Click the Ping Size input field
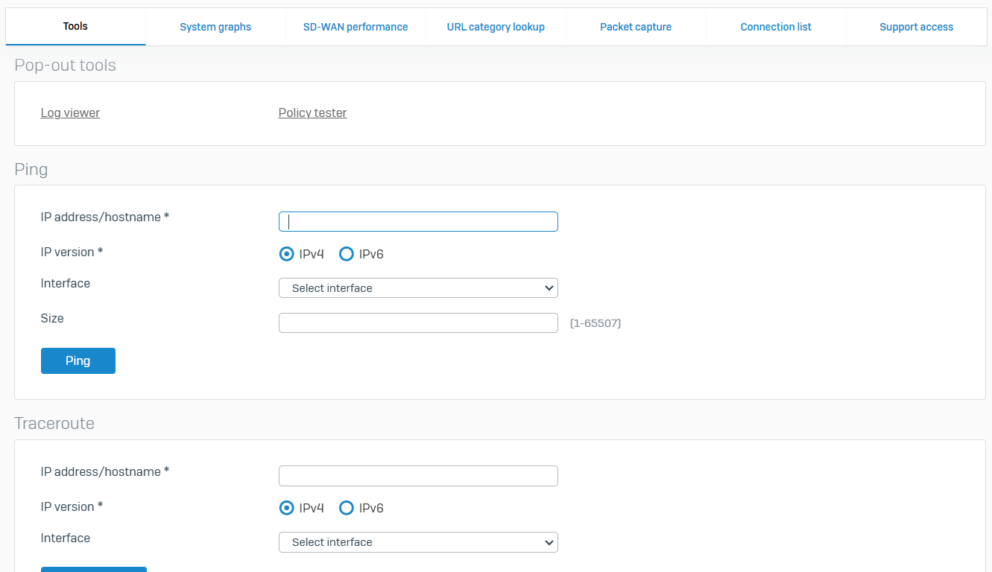The image size is (992, 572). [418, 322]
